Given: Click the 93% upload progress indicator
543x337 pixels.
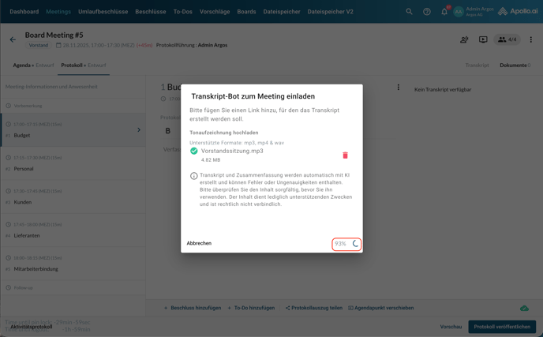Looking at the screenshot, I should tap(346, 244).
